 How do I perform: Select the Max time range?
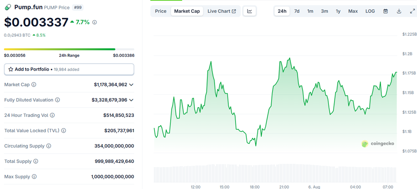353,11
